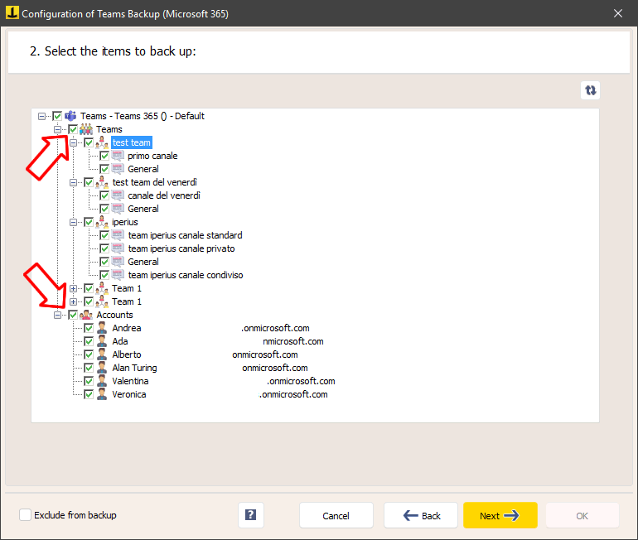Click Ada's nmicrosoft.com email text
The height and width of the screenshot is (540, 638).
[293, 341]
